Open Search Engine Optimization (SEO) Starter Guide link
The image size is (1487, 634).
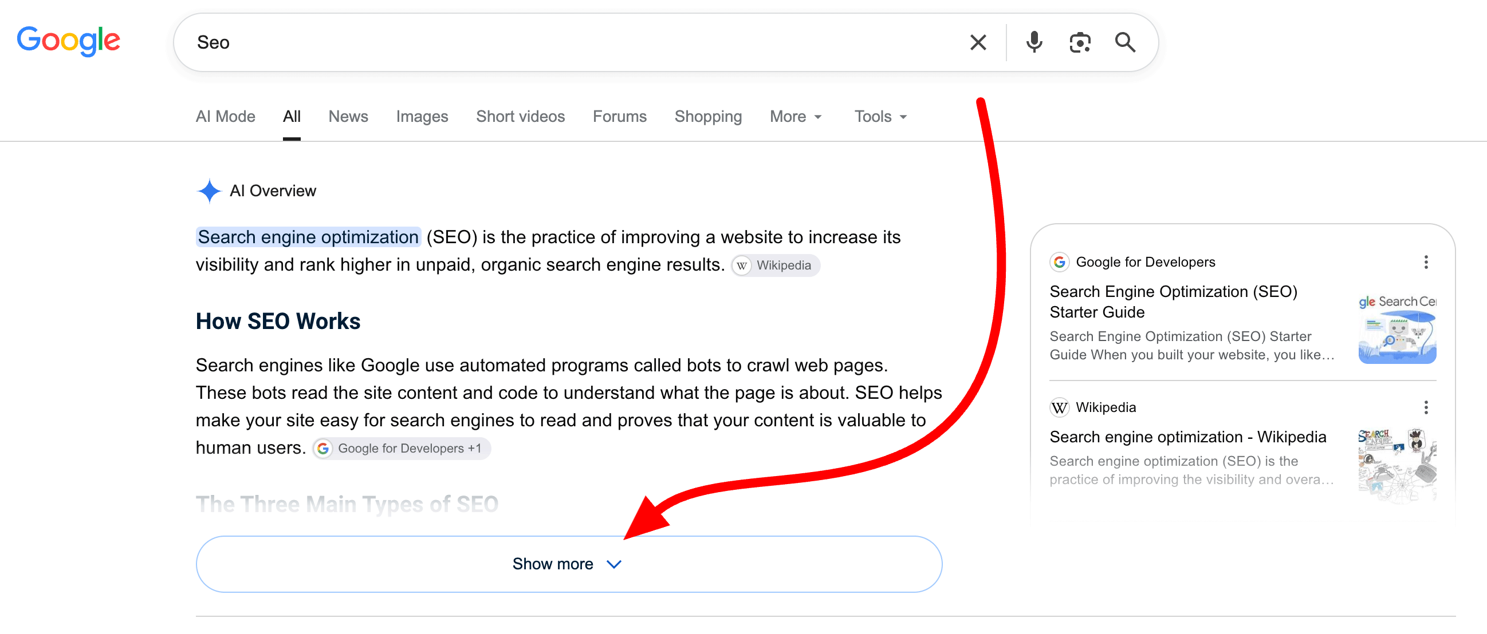point(1173,302)
